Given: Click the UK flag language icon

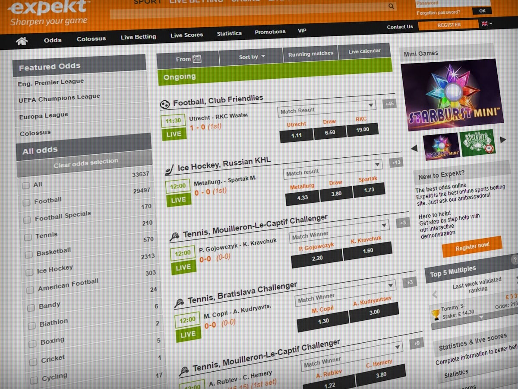Looking at the screenshot, I should click(x=484, y=23).
